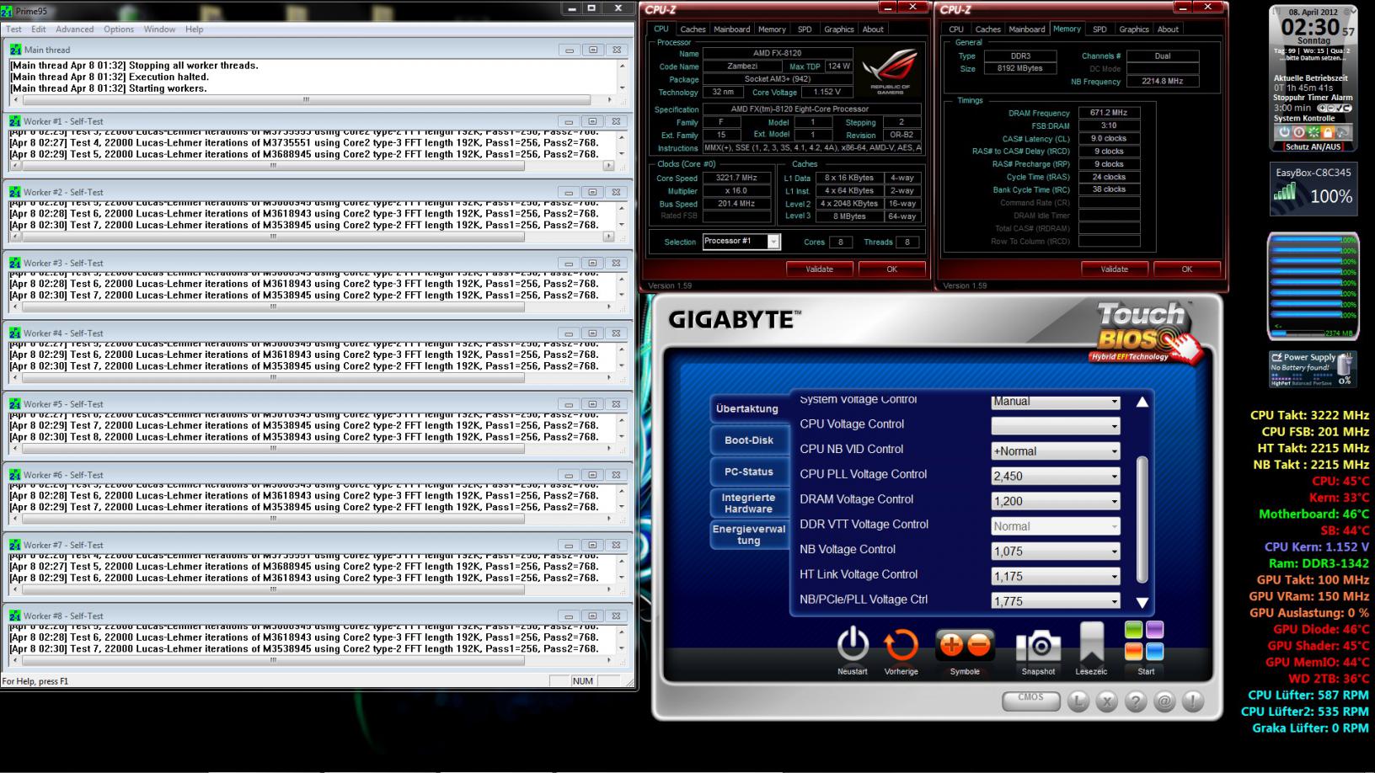The width and height of the screenshot is (1375, 773).
Task: Open the Übertaktung section in Touch BIOS
Action: click(x=747, y=409)
